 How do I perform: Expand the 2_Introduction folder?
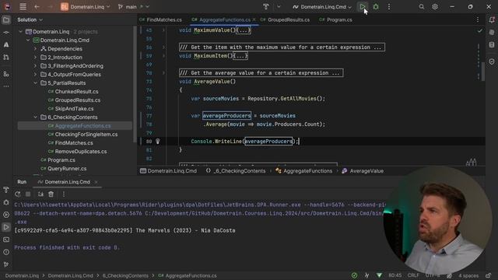(35, 58)
